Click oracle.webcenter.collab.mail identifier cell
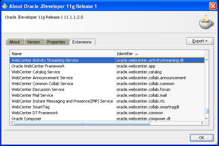 (160, 95)
